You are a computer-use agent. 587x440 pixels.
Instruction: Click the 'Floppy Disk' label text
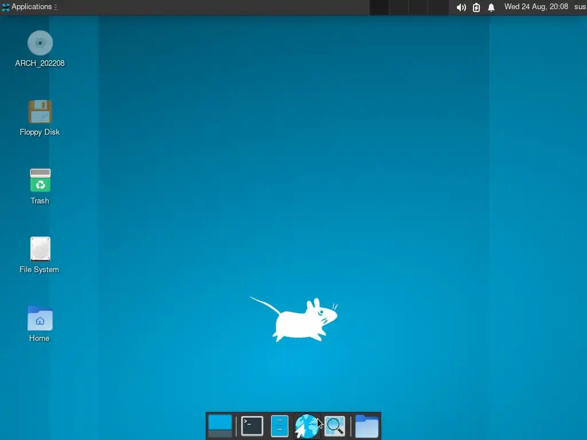40,132
